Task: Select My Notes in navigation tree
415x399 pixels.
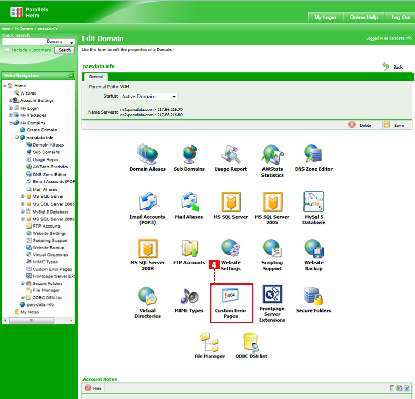Action: pyautogui.click(x=30, y=312)
